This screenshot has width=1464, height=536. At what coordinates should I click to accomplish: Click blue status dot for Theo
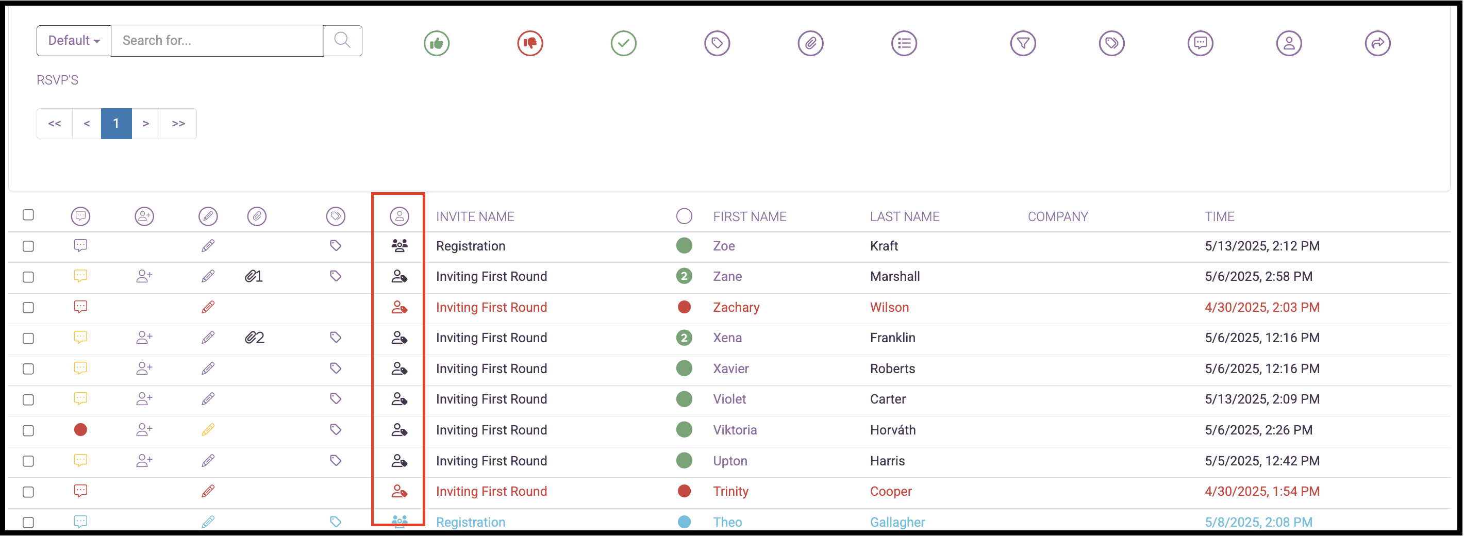click(684, 522)
